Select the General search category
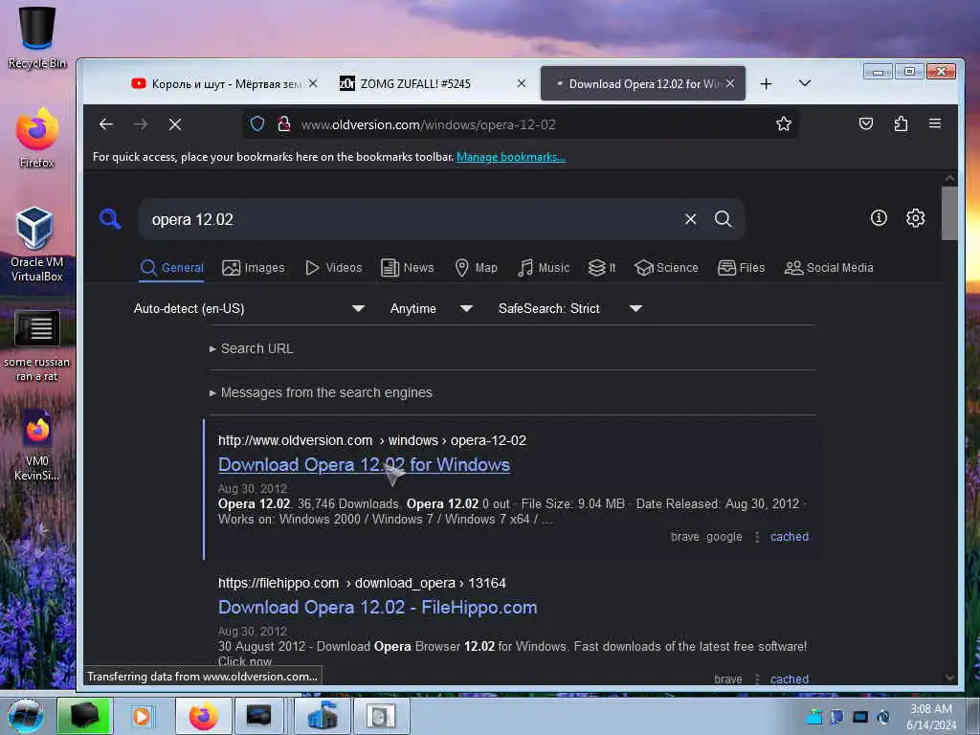980x735 pixels. [x=172, y=268]
